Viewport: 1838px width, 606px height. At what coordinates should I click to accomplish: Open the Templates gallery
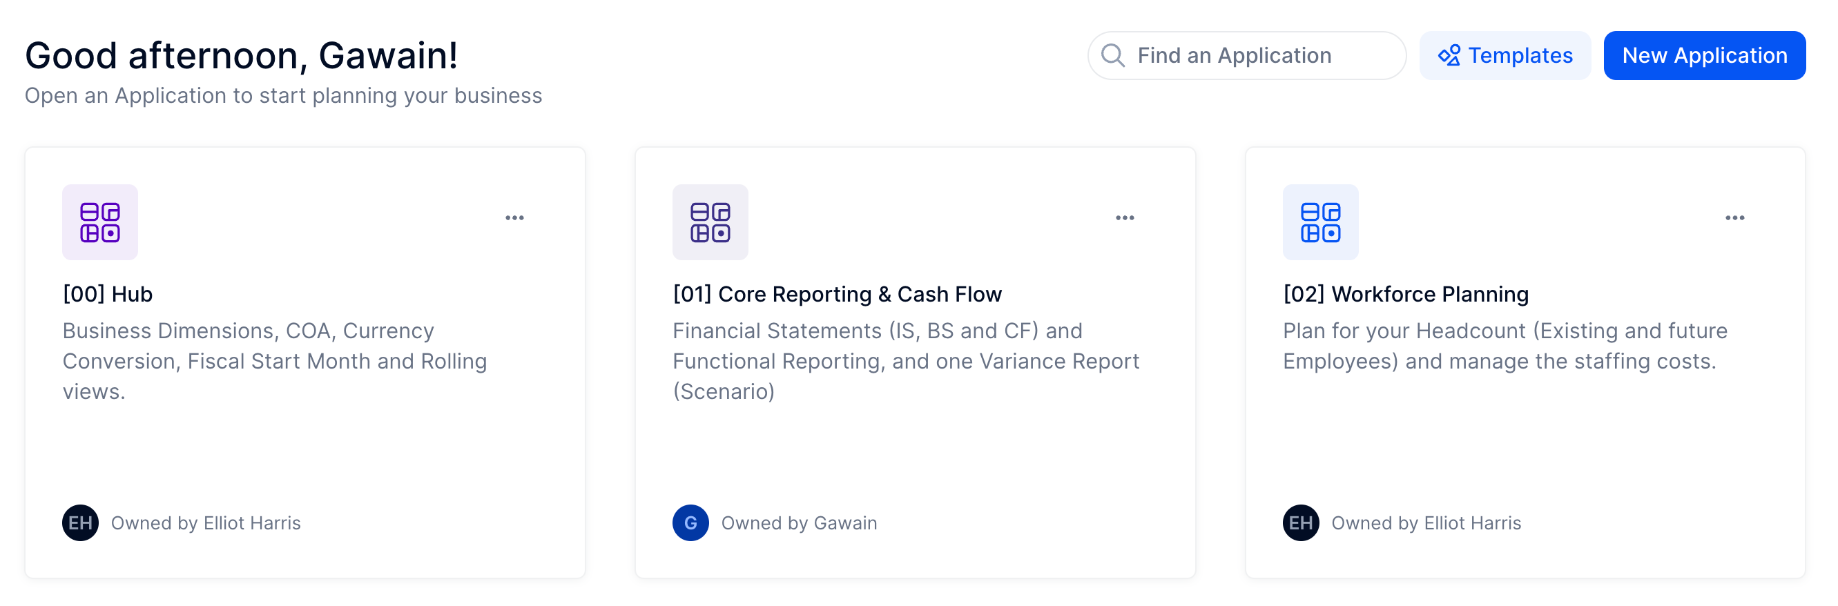point(1504,55)
